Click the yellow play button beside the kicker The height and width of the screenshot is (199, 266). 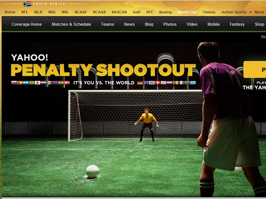point(255,69)
